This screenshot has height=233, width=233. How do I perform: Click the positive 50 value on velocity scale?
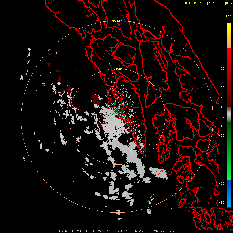tap(222, 69)
